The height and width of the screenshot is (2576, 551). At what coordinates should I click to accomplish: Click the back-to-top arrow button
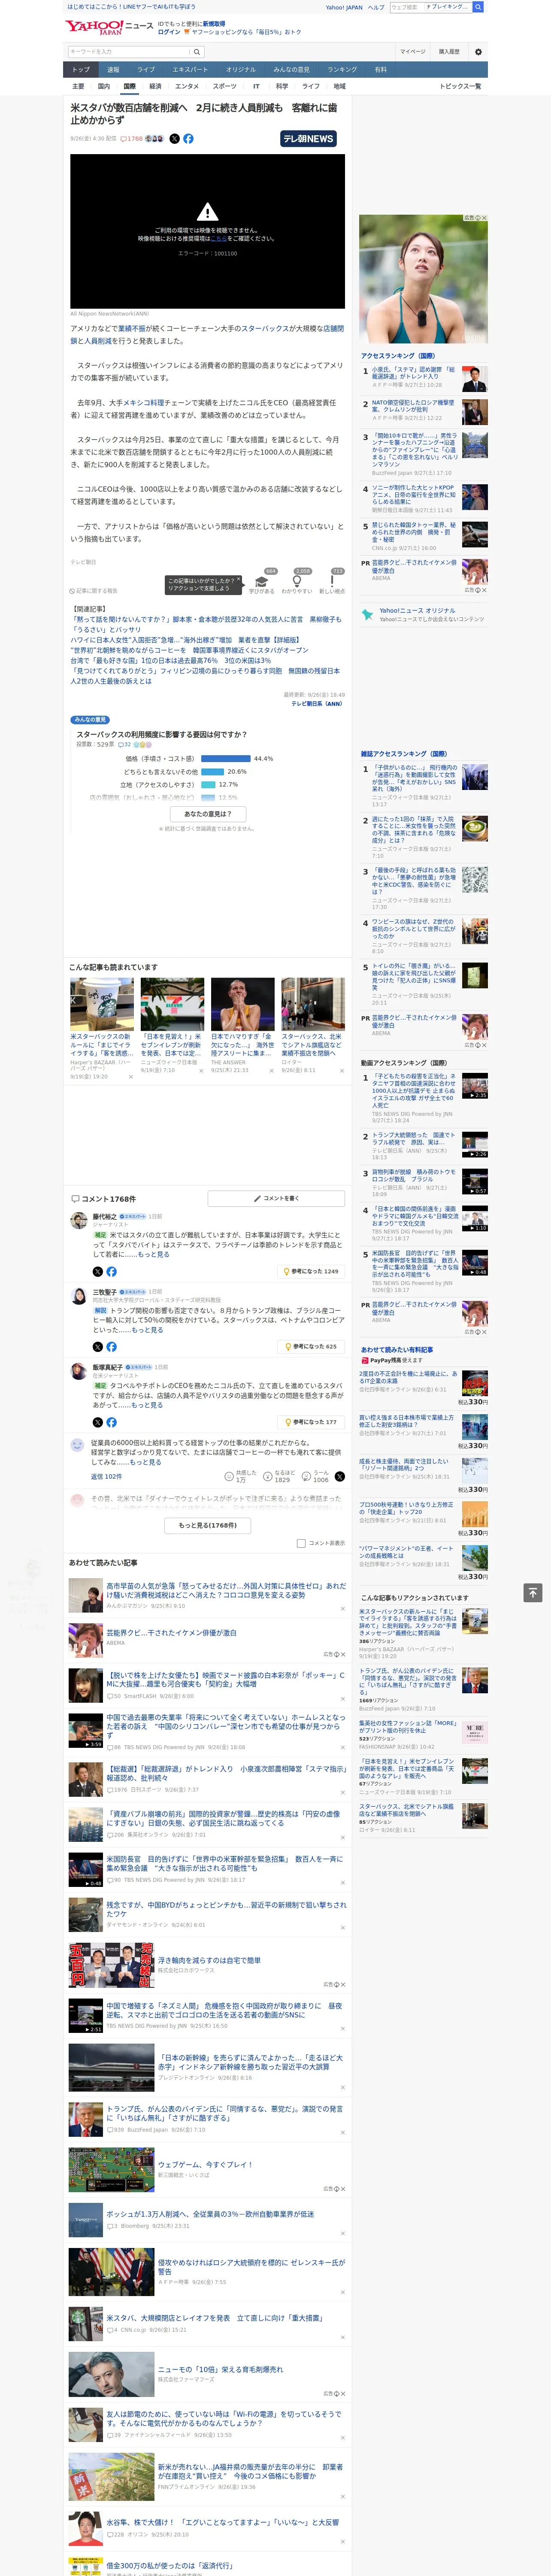533,1592
